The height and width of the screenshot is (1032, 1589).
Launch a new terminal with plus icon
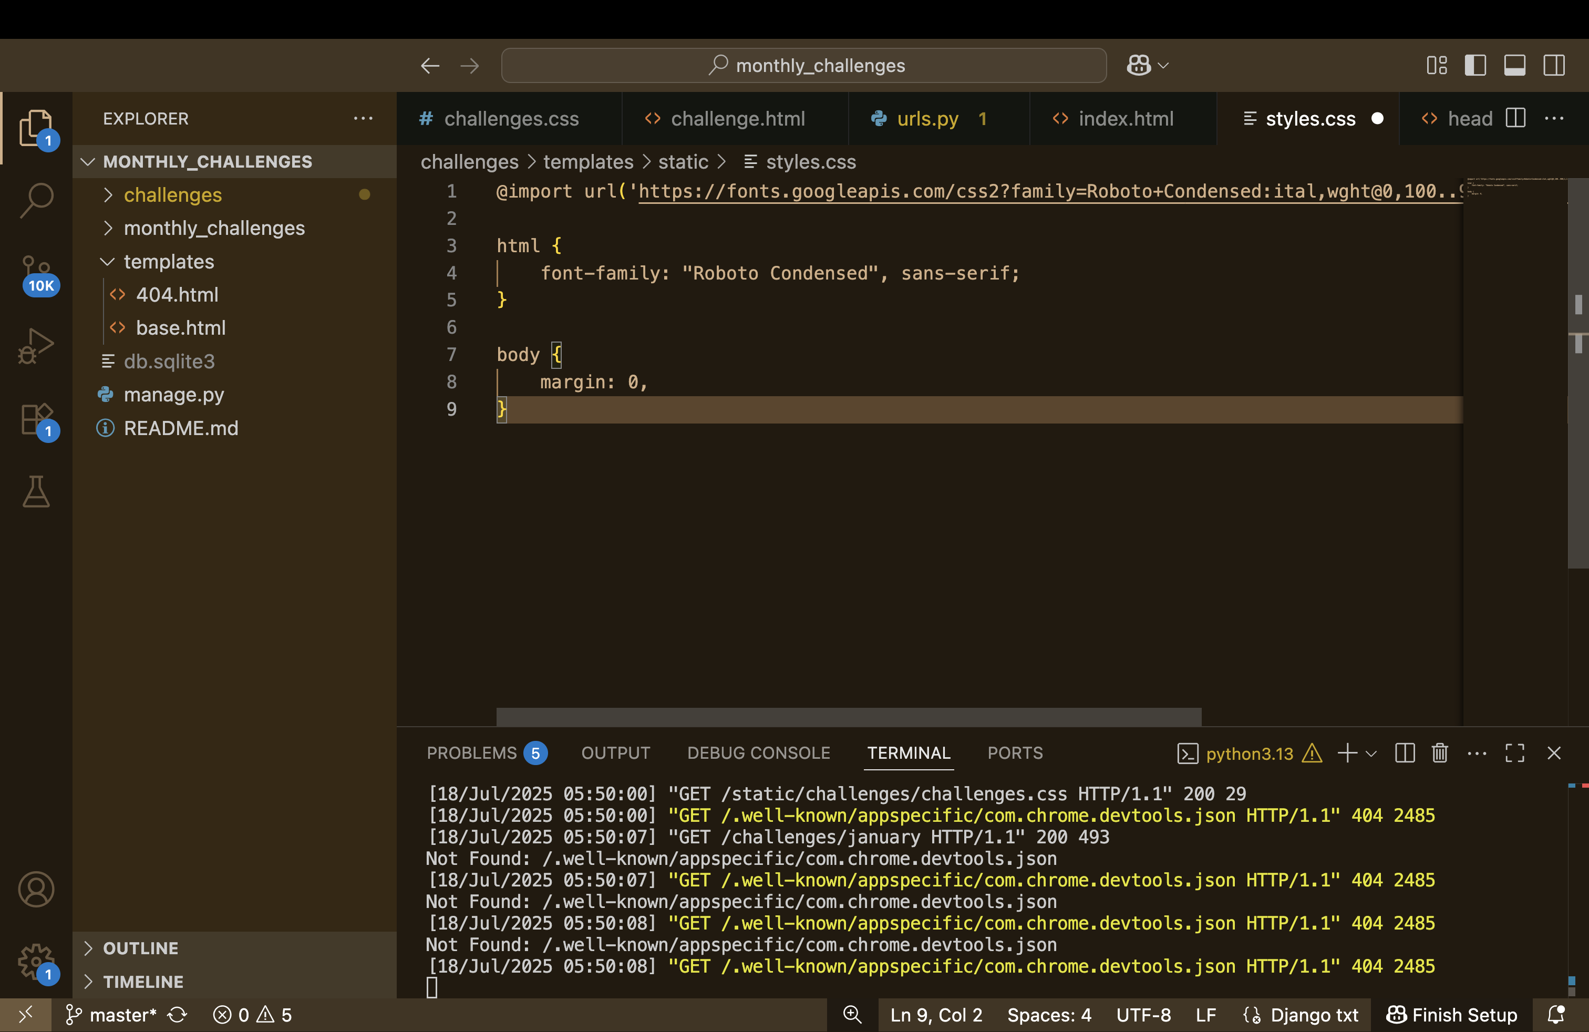point(1347,753)
